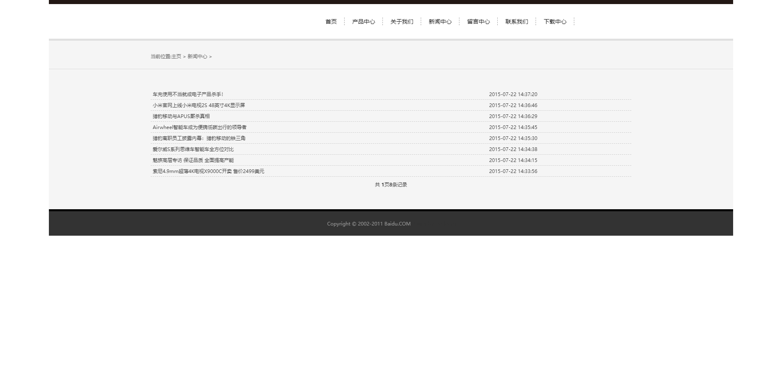
Task: Click the date 2015-07-22 14:34:38
Action: tap(513, 149)
